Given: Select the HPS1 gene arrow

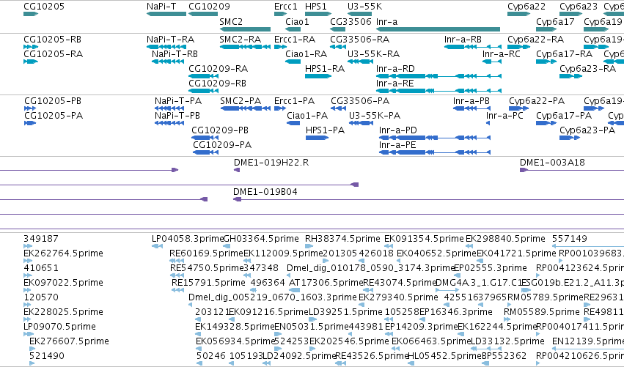Looking at the screenshot, I should [318, 14].
